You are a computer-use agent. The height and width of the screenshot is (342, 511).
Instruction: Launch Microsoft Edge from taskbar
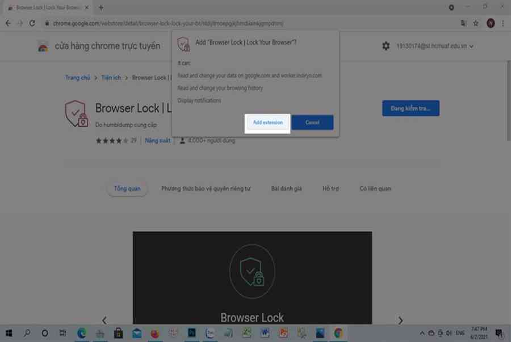(81, 333)
